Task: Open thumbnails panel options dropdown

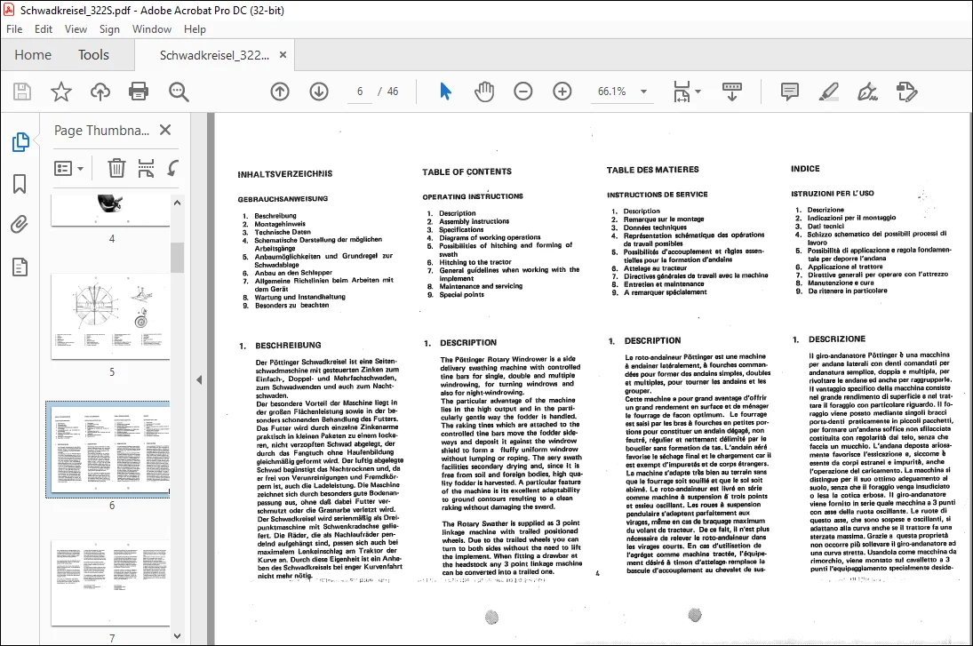Action: point(69,168)
